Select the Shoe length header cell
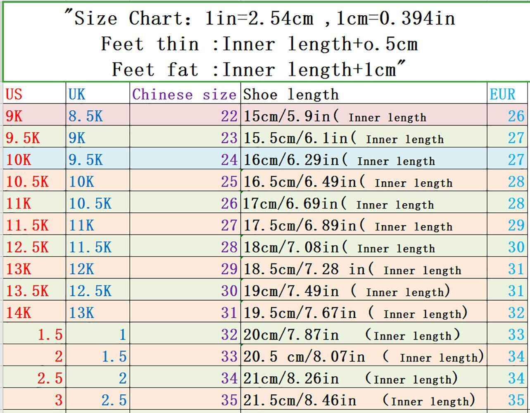 (364, 94)
